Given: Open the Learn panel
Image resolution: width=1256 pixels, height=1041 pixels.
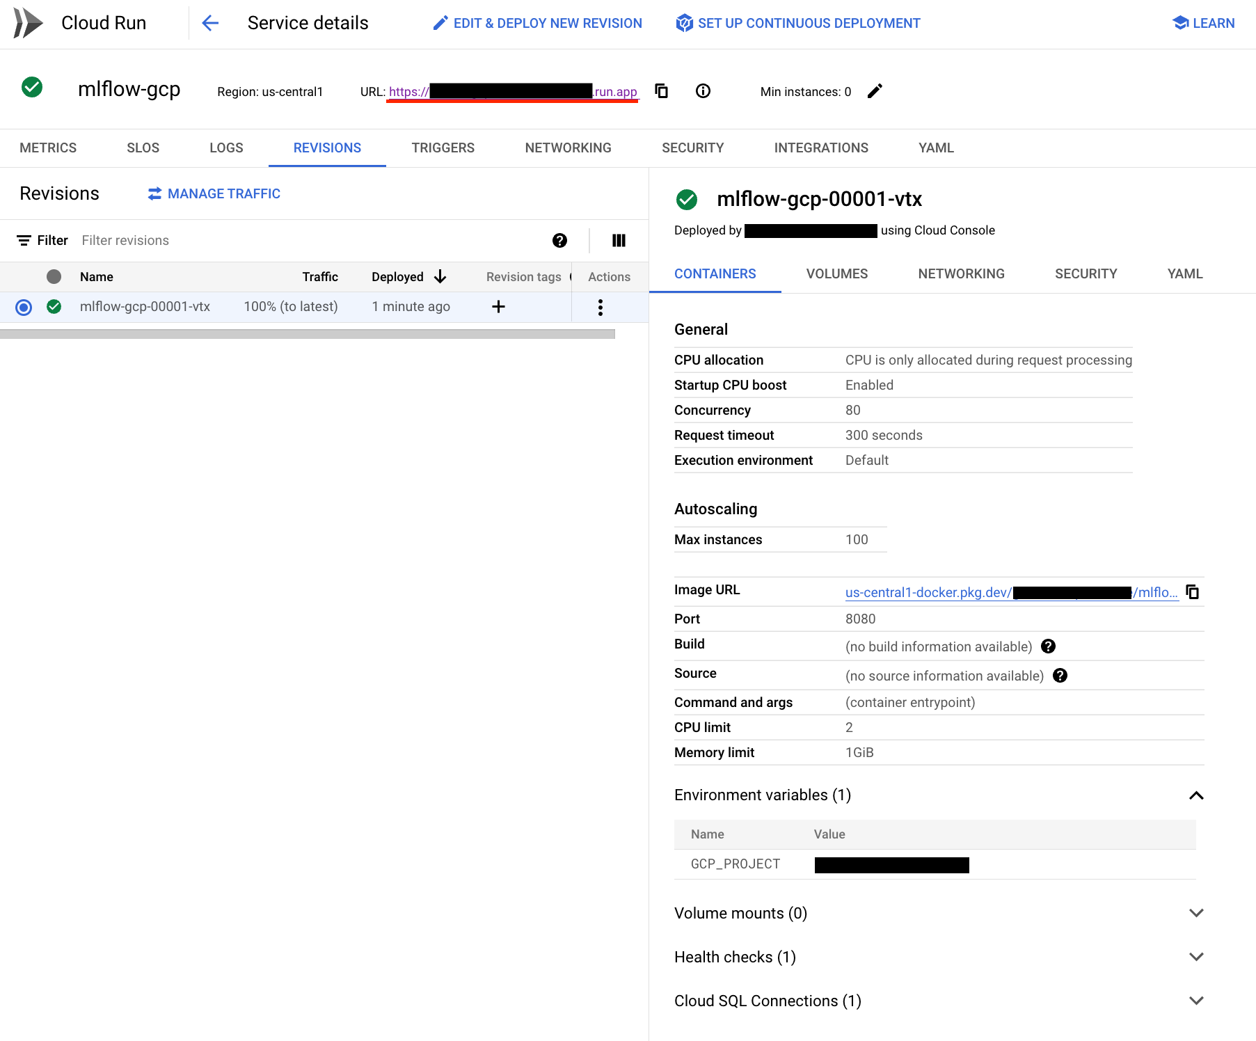Looking at the screenshot, I should 1204,23.
